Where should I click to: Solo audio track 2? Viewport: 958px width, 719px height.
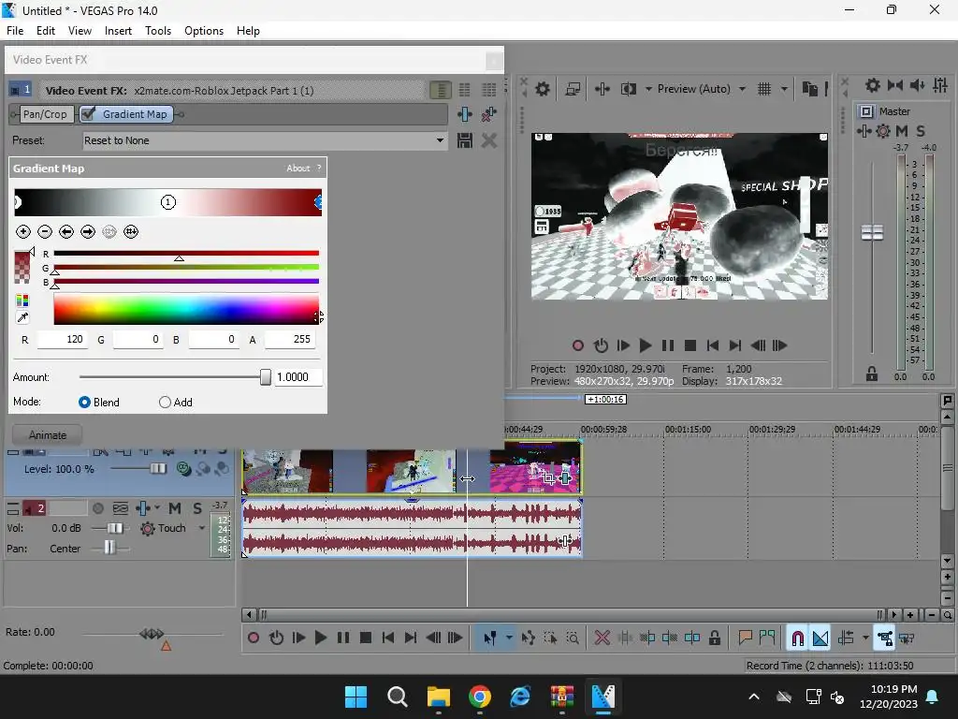(196, 508)
